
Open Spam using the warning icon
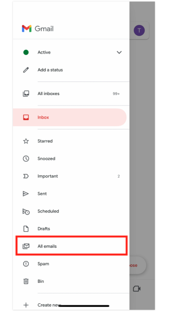(26, 264)
